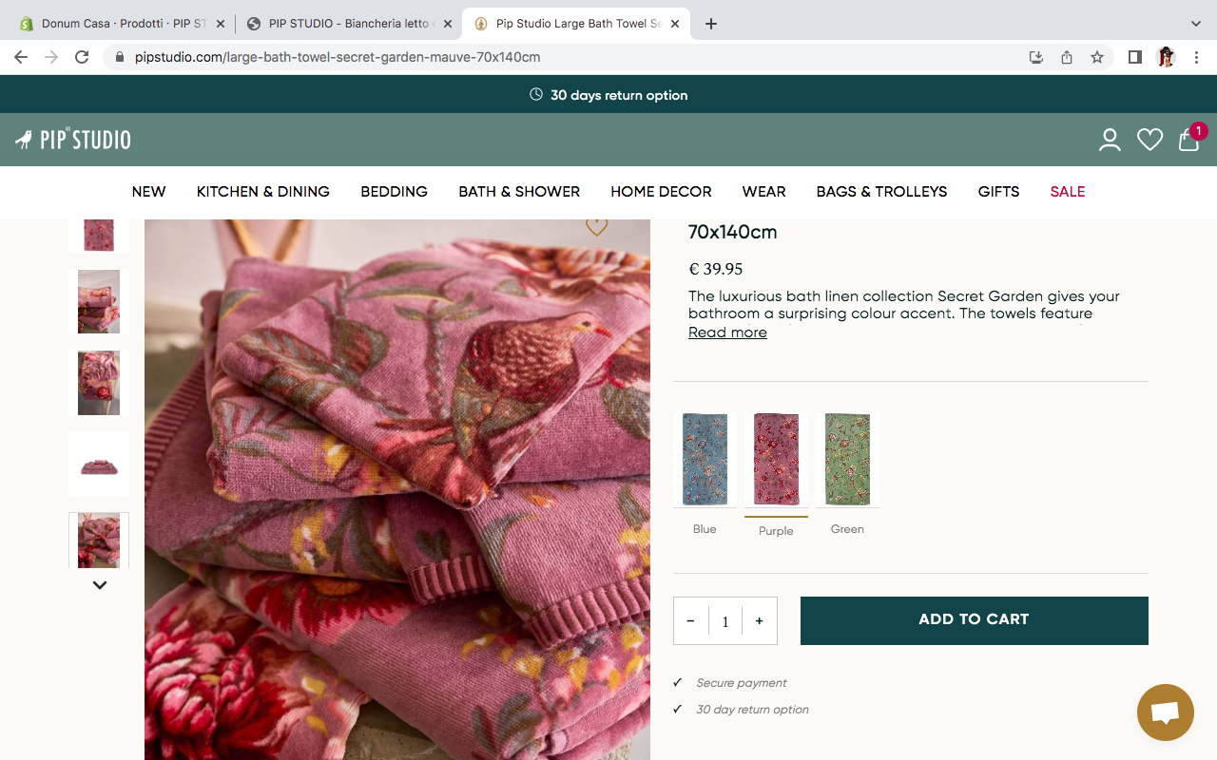Viewport: 1217px width, 760px height.
Task: Click Add to Cart button
Action: click(x=974, y=619)
